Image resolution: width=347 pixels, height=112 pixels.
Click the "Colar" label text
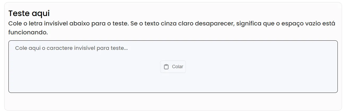pyautogui.click(x=177, y=67)
